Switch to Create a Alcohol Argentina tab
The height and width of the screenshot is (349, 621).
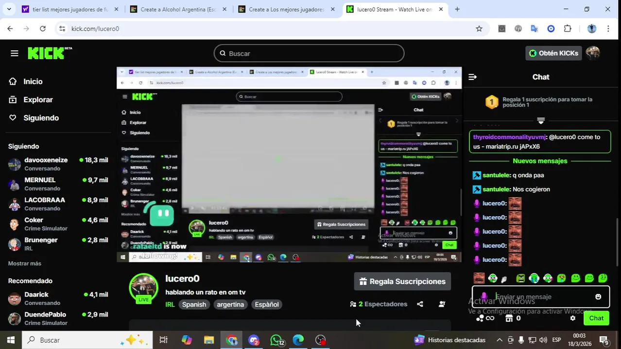pos(178,9)
